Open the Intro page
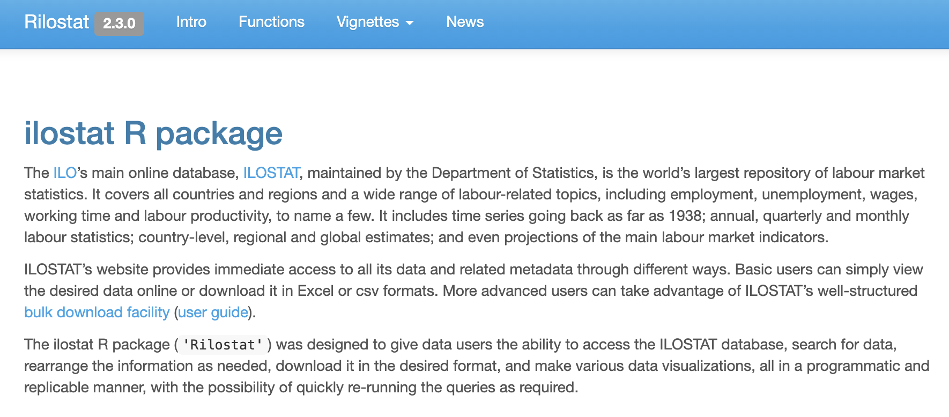The image size is (949, 417). (x=191, y=22)
